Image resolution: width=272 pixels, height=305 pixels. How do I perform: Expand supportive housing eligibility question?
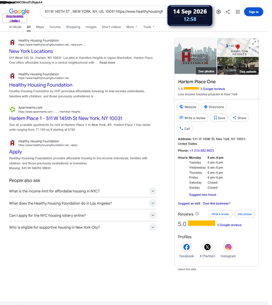tap(83, 228)
